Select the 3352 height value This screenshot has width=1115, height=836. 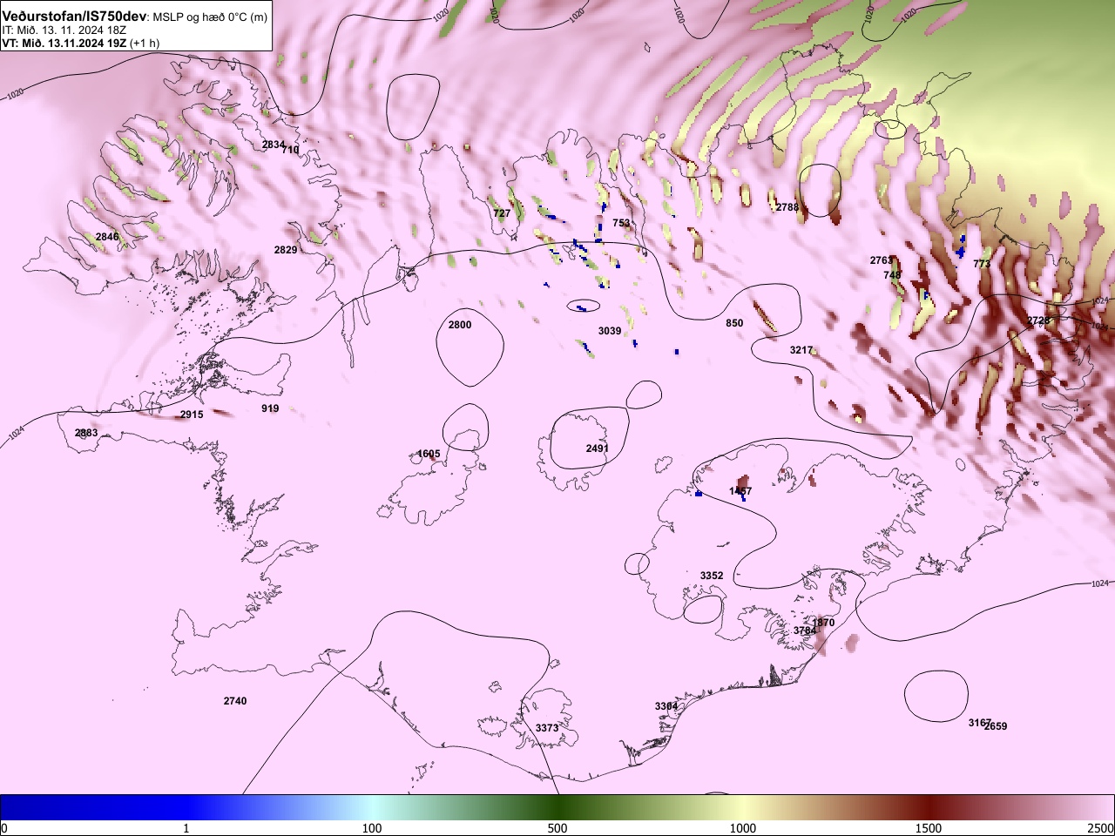(x=712, y=576)
